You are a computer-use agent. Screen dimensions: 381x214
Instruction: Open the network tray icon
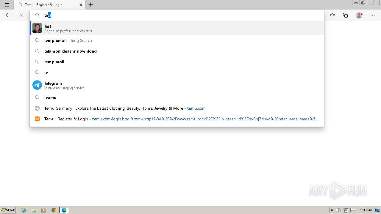click(x=346, y=210)
